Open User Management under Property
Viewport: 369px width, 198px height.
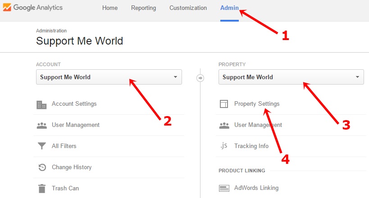[258, 125]
